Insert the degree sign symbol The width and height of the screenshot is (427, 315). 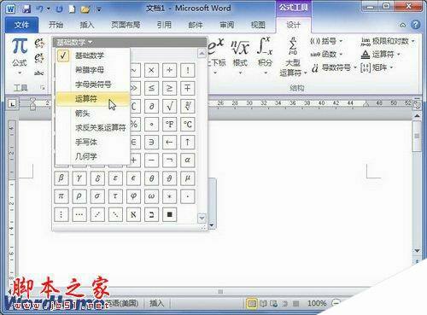tap(151, 124)
